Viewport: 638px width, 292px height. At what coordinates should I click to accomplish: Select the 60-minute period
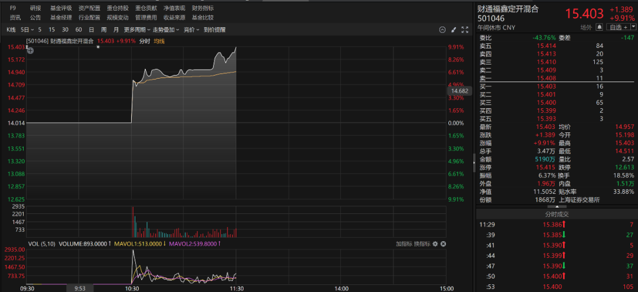pos(79,30)
